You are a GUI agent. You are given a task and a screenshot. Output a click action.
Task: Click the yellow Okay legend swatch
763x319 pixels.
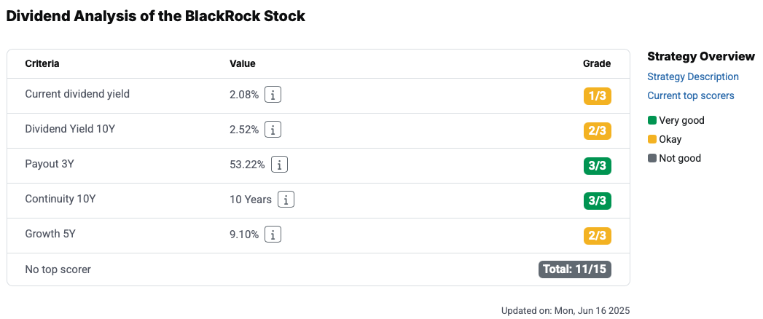tap(652, 140)
